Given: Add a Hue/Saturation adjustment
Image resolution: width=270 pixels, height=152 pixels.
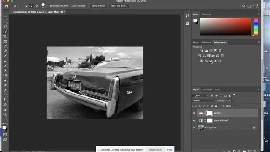Looking at the screenshot, I should 200,56.
